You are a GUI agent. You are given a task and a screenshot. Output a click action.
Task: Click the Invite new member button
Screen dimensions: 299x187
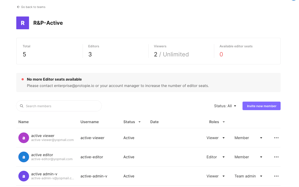point(261,106)
